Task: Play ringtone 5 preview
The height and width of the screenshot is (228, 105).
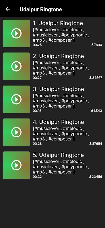Action: (x=16, y=165)
